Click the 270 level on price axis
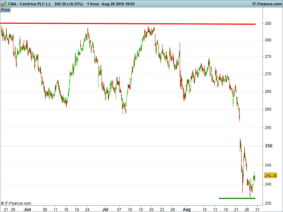 (x=268, y=74)
